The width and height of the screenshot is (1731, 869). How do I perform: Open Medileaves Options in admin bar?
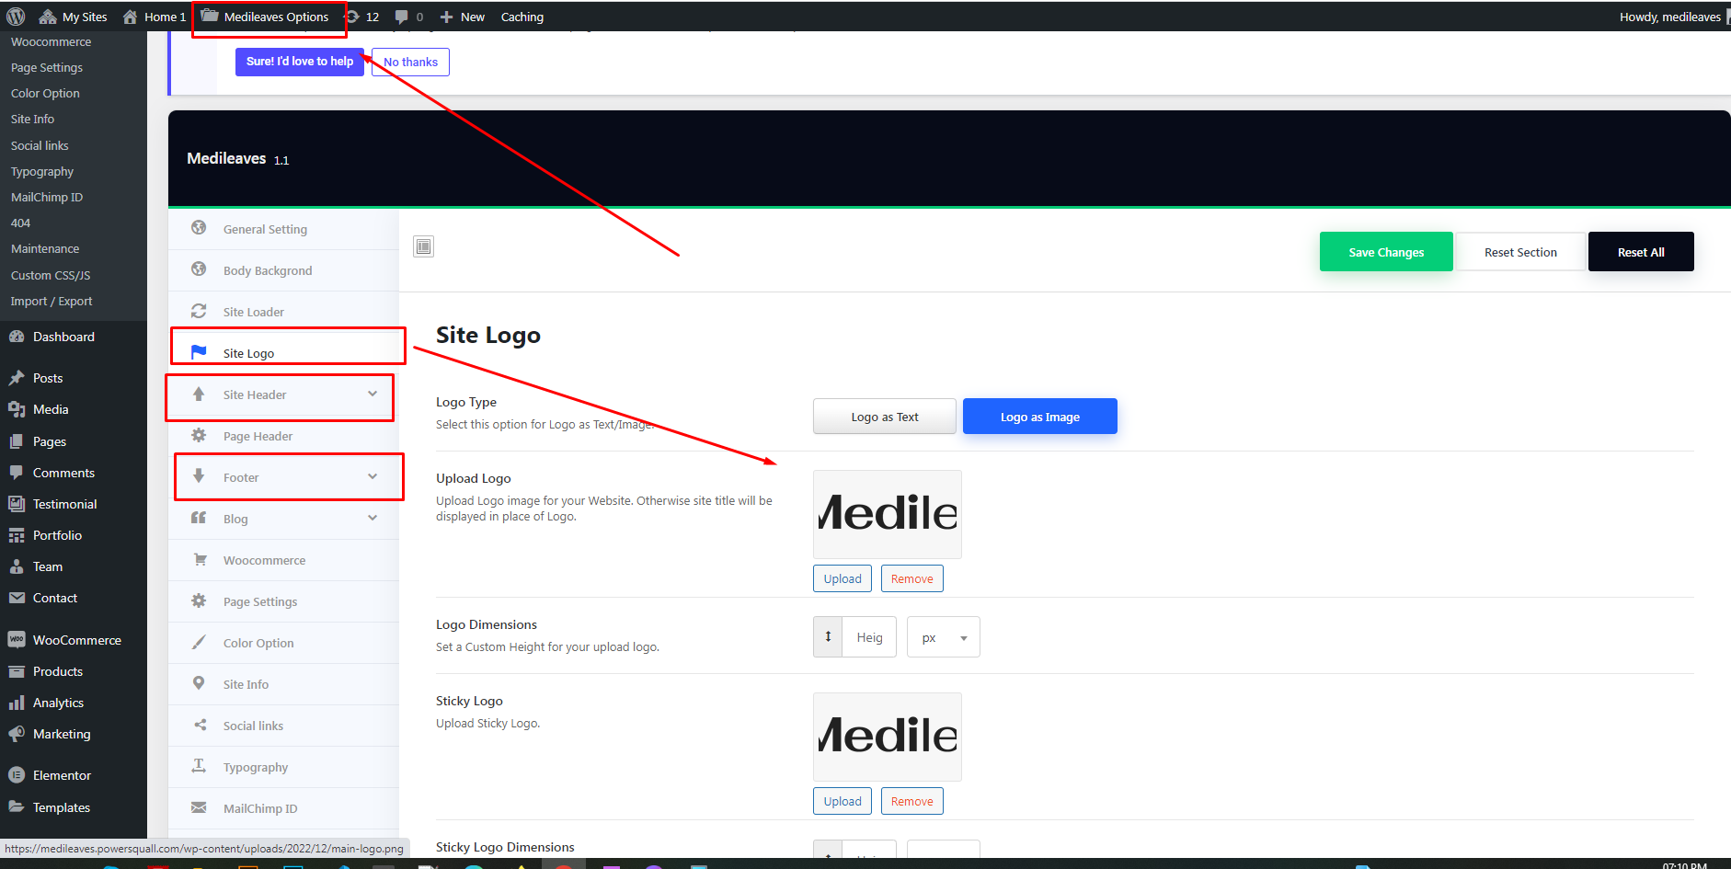click(265, 17)
